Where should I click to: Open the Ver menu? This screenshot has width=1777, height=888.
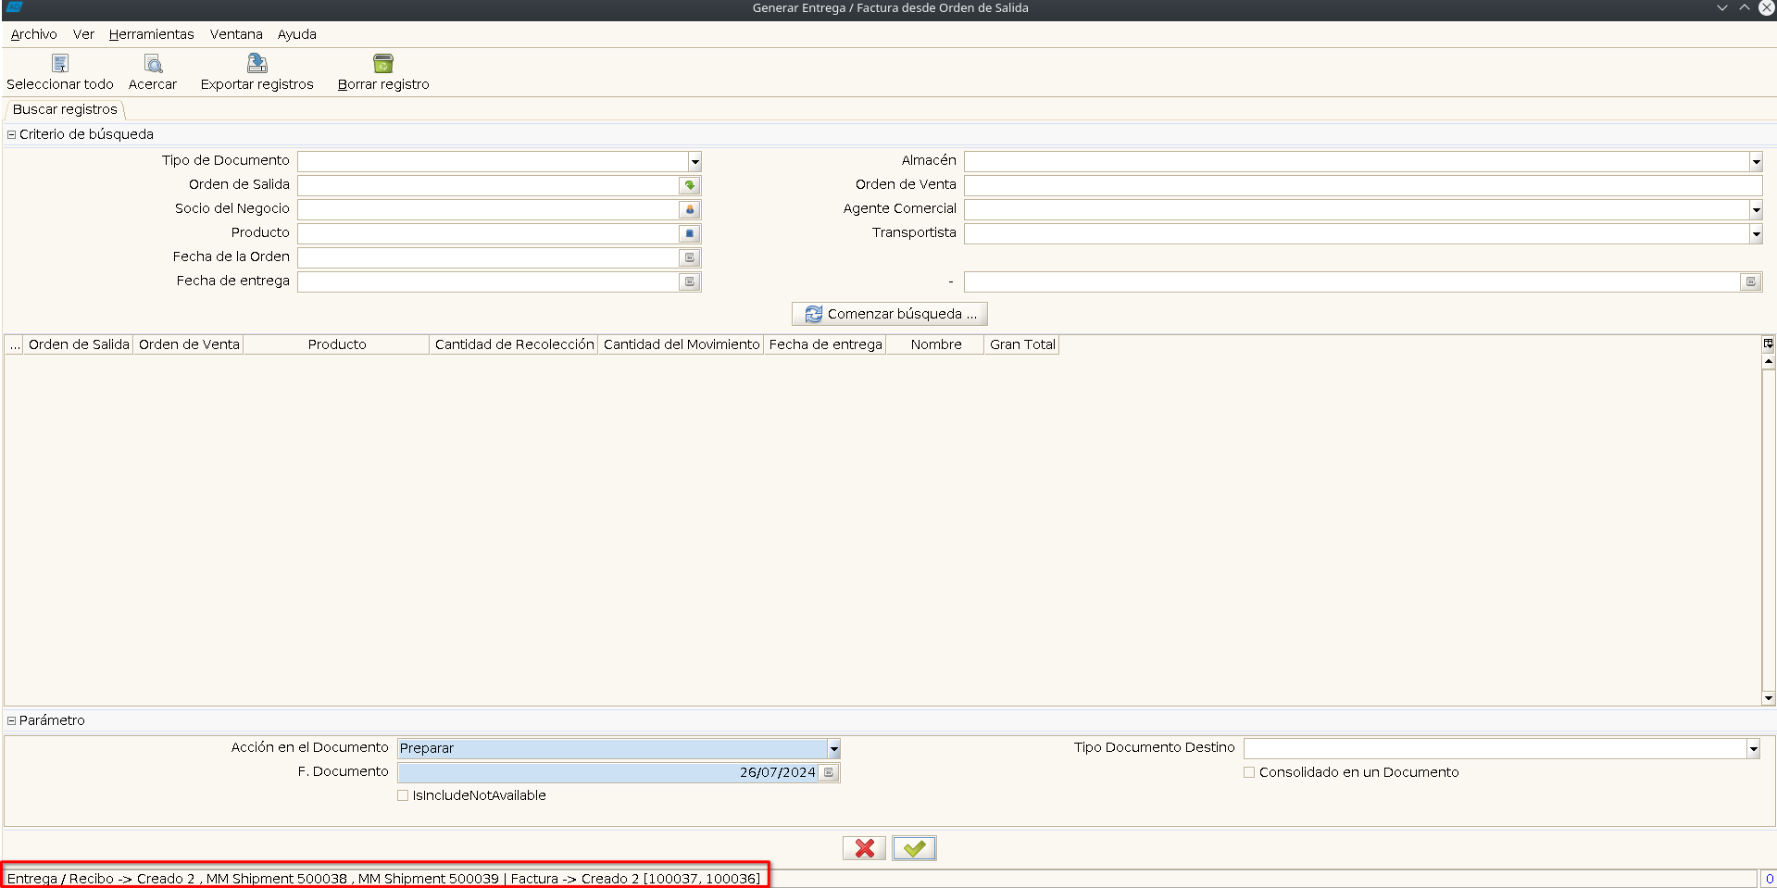pyautogui.click(x=83, y=34)
